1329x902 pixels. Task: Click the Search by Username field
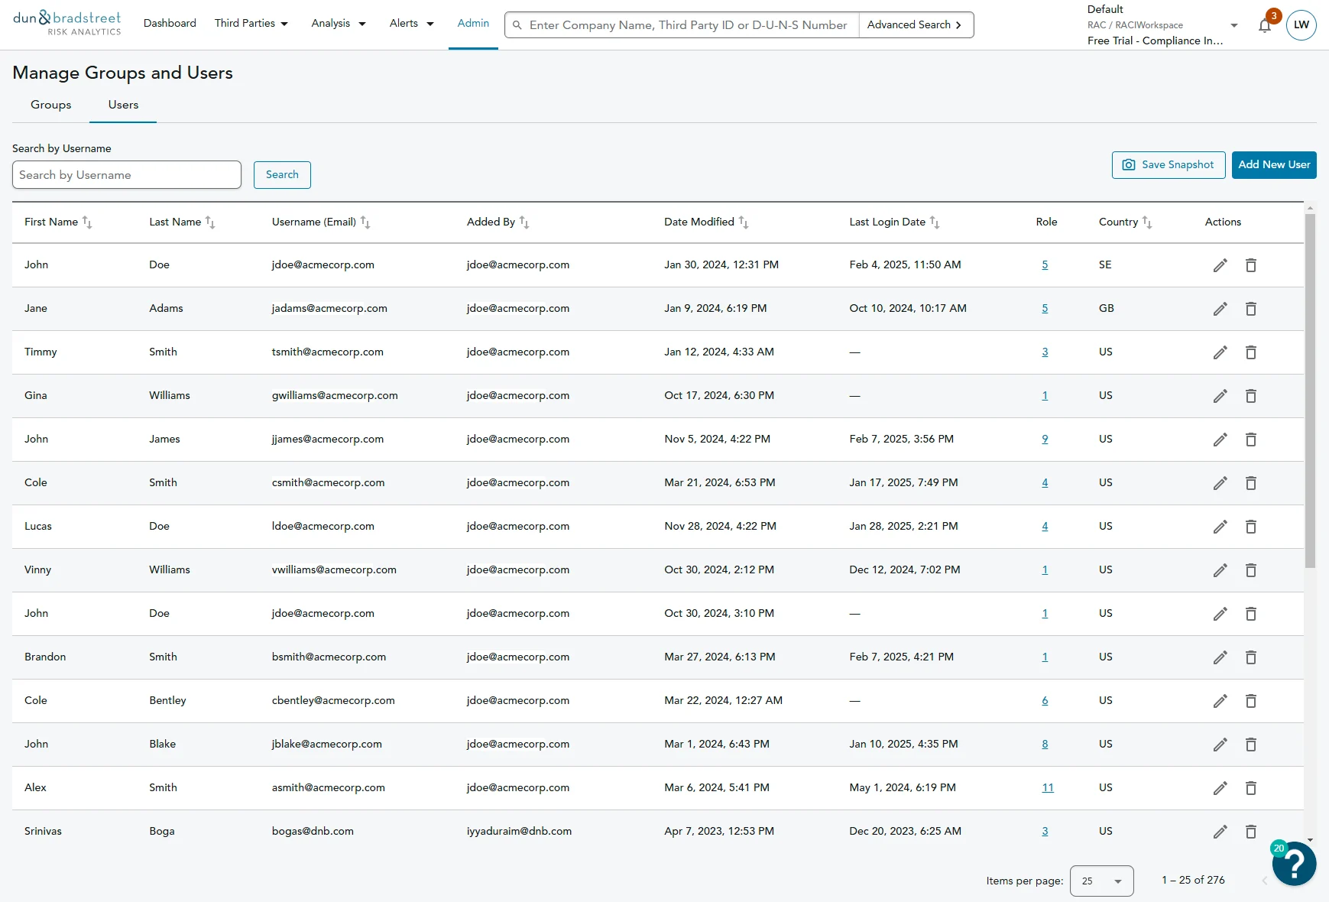point(127,175)
